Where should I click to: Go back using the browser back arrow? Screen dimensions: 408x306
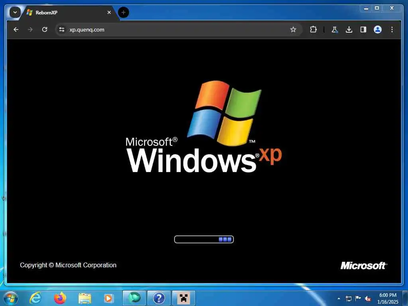(x=16, y=29)
